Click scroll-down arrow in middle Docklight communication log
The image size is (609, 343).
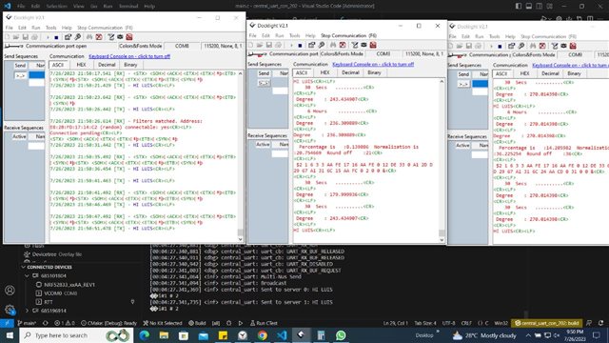[442, 240]
